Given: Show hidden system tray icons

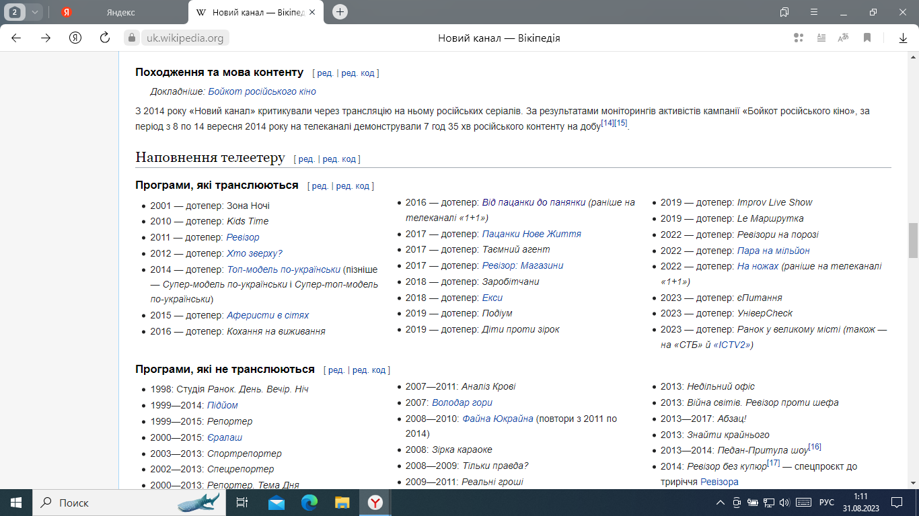Looking at the screenshot, I should [x=721, y=502].
